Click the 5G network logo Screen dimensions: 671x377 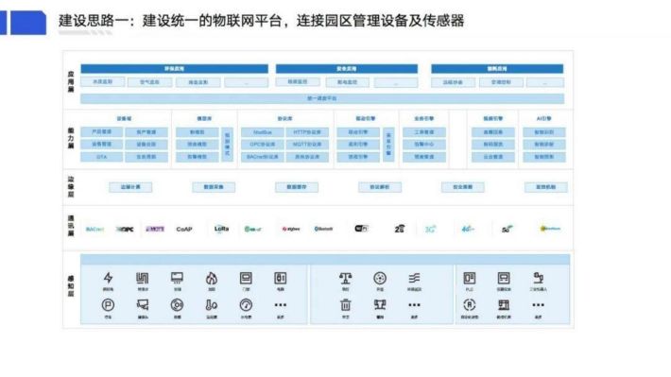(x=508, y=229)
